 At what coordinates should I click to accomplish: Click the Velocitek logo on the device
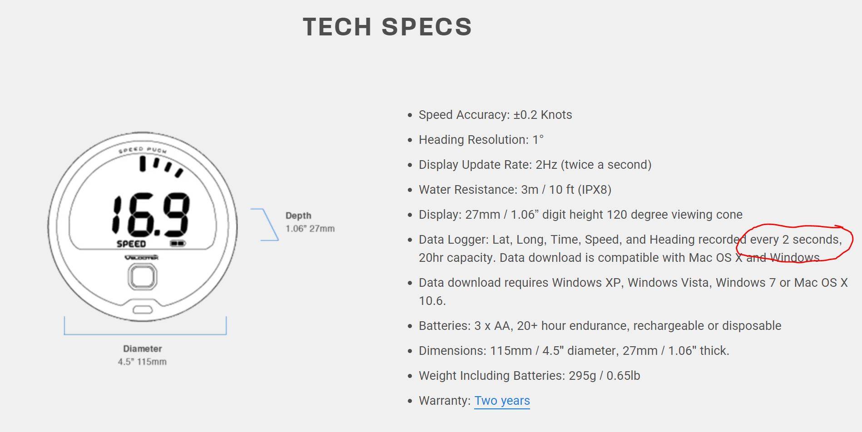(x=142, y=257)
